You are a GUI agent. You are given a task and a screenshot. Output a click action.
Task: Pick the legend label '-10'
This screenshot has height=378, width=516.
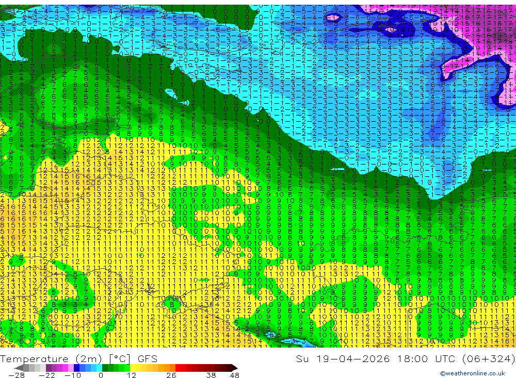[73, 375]
